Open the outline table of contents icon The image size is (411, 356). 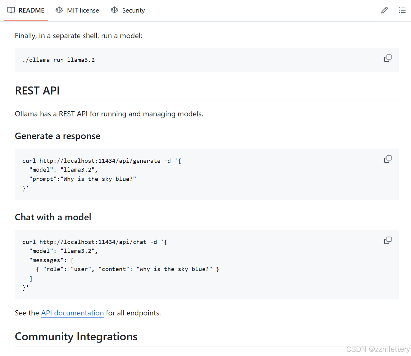402,10
